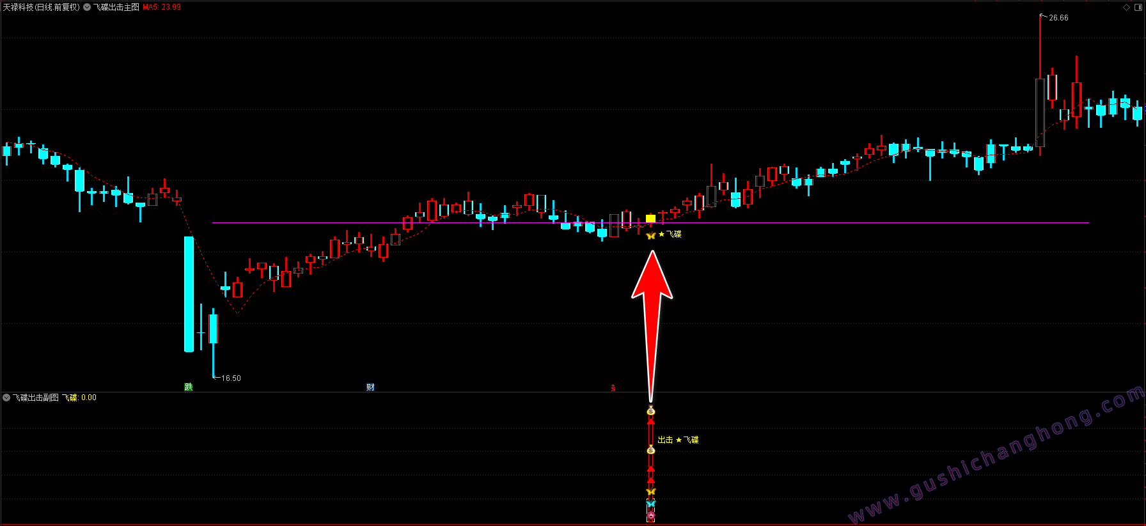Image resolution: width=1146 pixels, height=526 pixels.
Task: Click the pink flower face icon in sub-chart
Action: pos(651,515)
